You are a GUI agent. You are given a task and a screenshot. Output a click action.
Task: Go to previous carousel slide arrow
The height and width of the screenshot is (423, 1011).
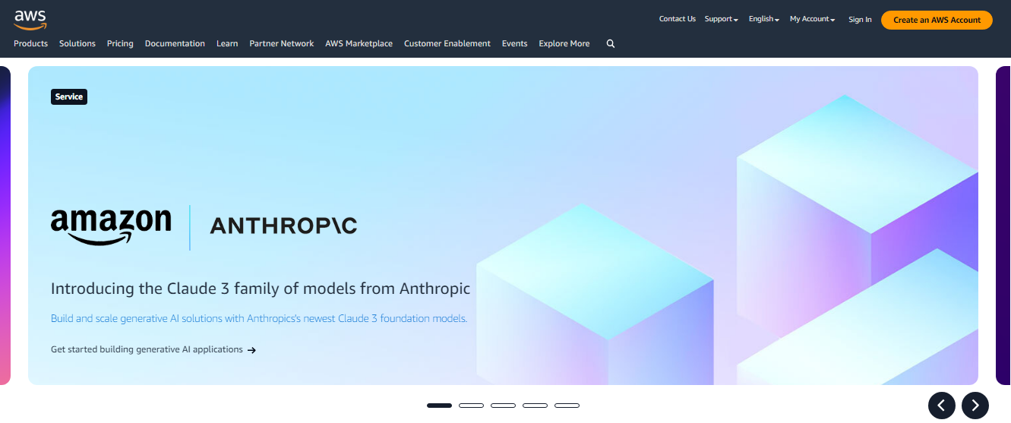pos(942,406)
